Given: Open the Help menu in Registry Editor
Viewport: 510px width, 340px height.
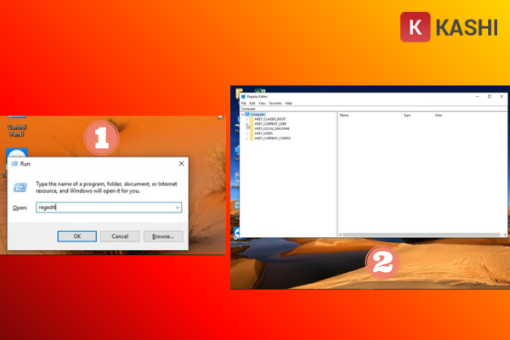Looking at the screenshot, I should click(x=288, y=103).
